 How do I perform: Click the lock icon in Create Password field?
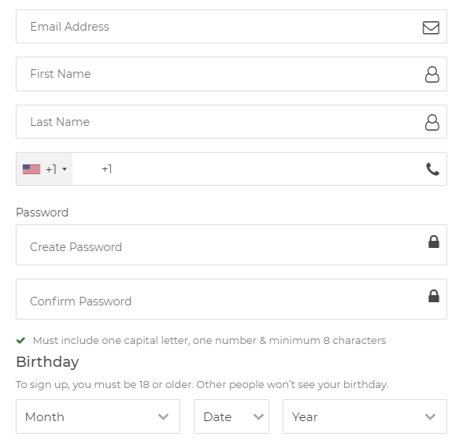(x=434, y=242)
